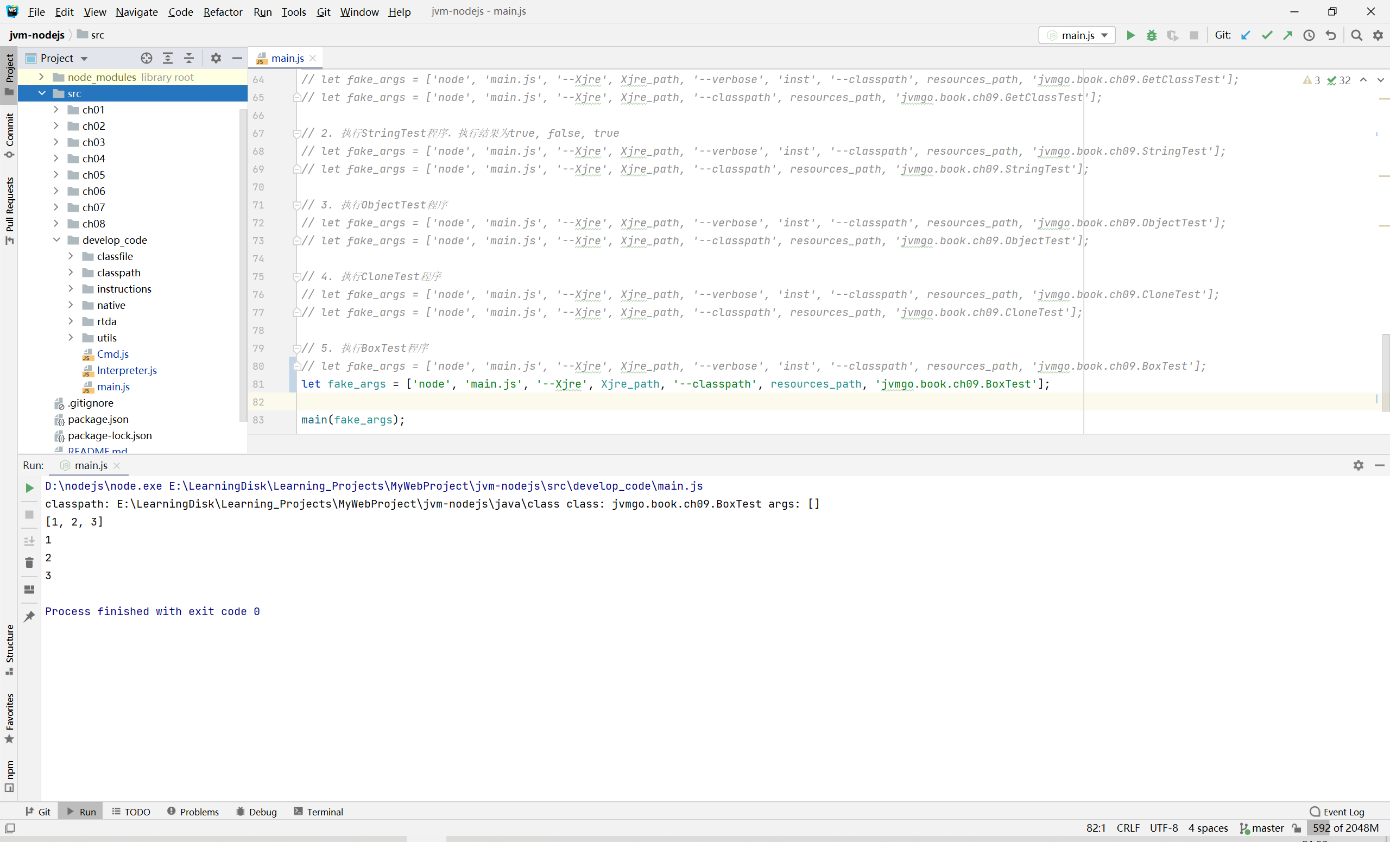The image size is (1390, 842).
Task: Click Git commit checkmark icon
Action: 1267,35
